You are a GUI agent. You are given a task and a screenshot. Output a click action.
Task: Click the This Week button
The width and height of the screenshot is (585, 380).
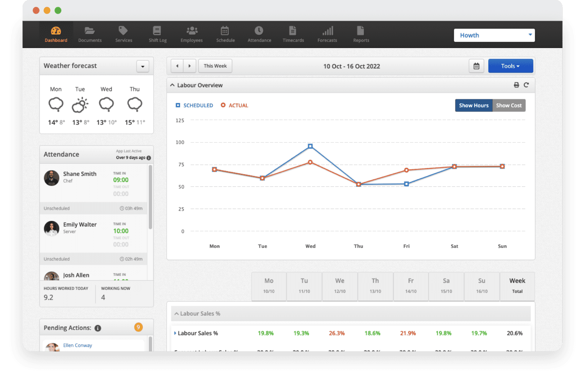click(x=215, y=65)
